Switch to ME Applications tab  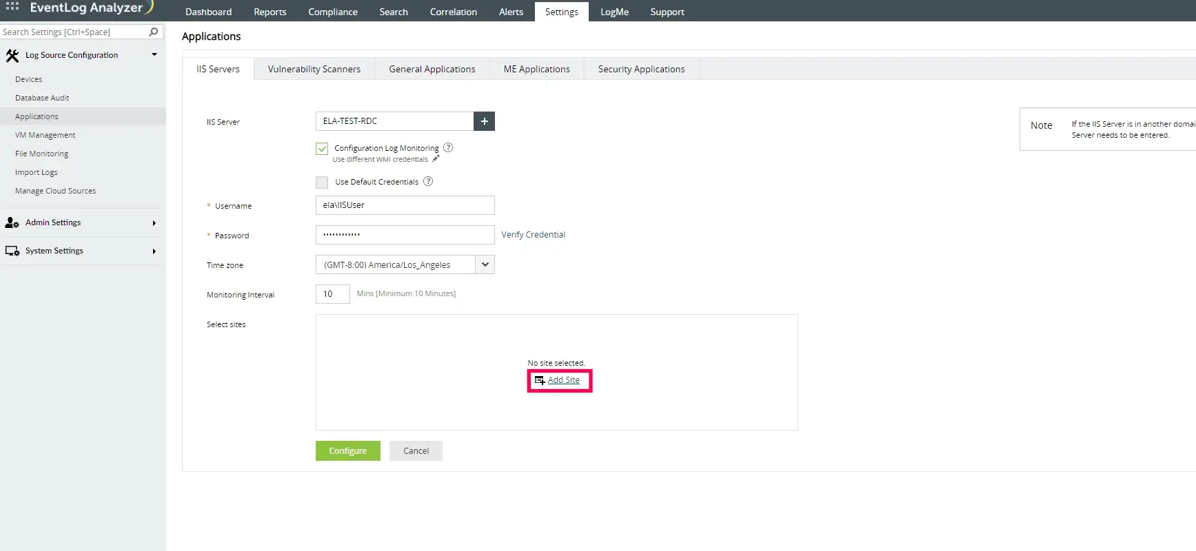(537, 69)
